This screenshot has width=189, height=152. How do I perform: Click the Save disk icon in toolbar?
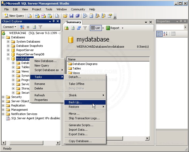[x=71, y=16]
